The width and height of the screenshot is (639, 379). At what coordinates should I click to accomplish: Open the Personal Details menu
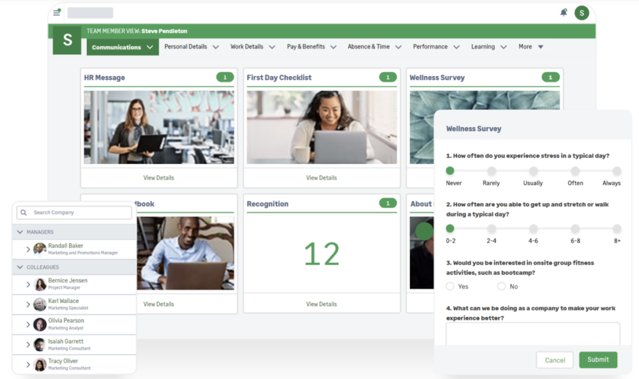pos(192,47)
